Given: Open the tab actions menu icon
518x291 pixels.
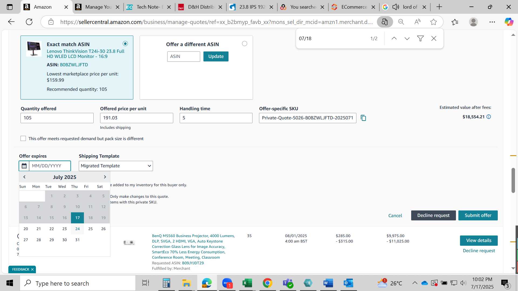Looking at the screenshot, I should [x=10, y=7].
